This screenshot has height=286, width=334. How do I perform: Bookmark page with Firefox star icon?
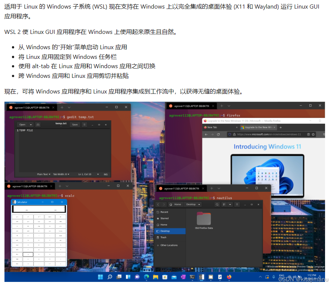click(x=313, y=134)
